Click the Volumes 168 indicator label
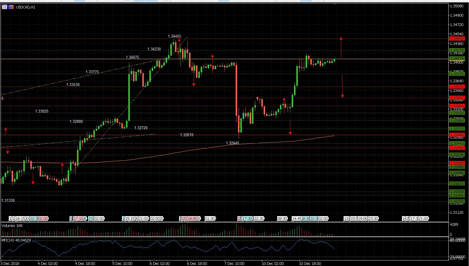The width and height of the screenshot is (469, 266). pos(12,225)
